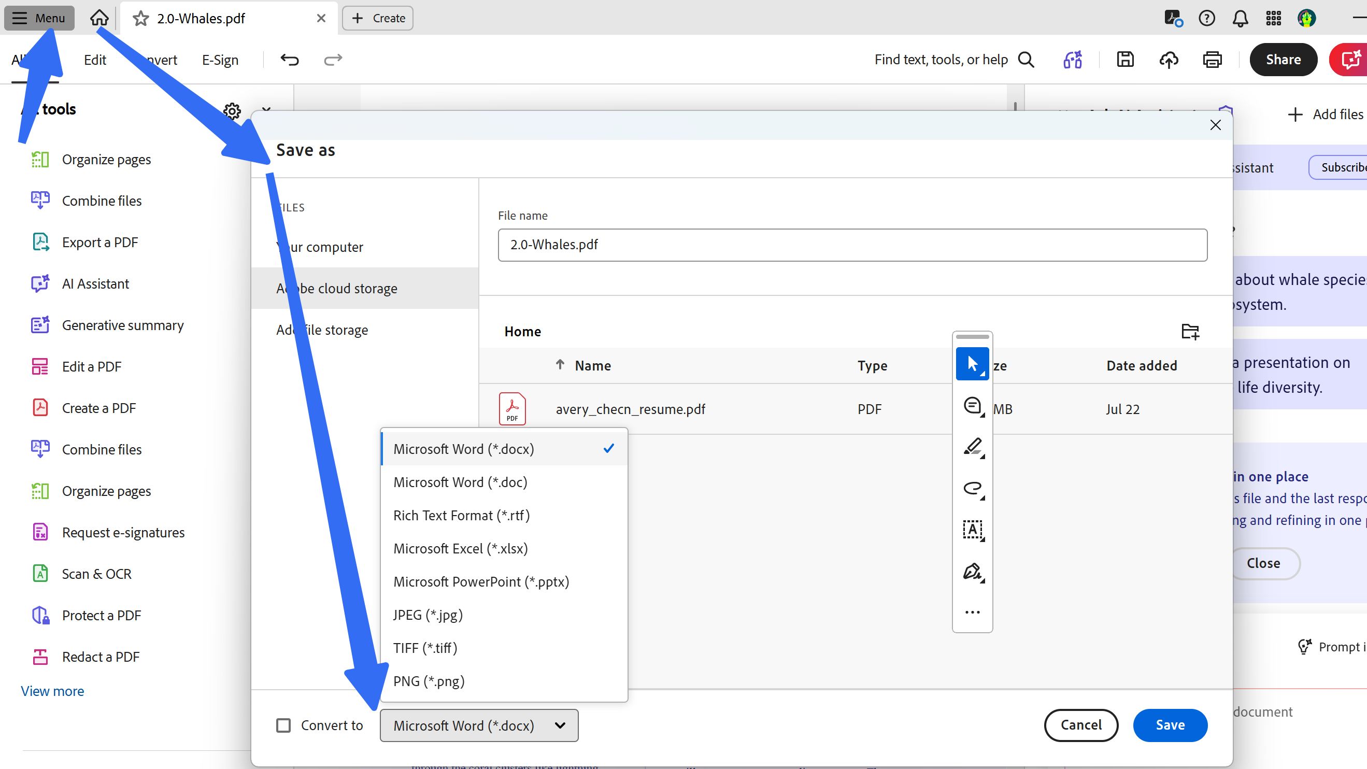Click the Print icon
The image size is (1367, 769).
[x=1212, y=60]
